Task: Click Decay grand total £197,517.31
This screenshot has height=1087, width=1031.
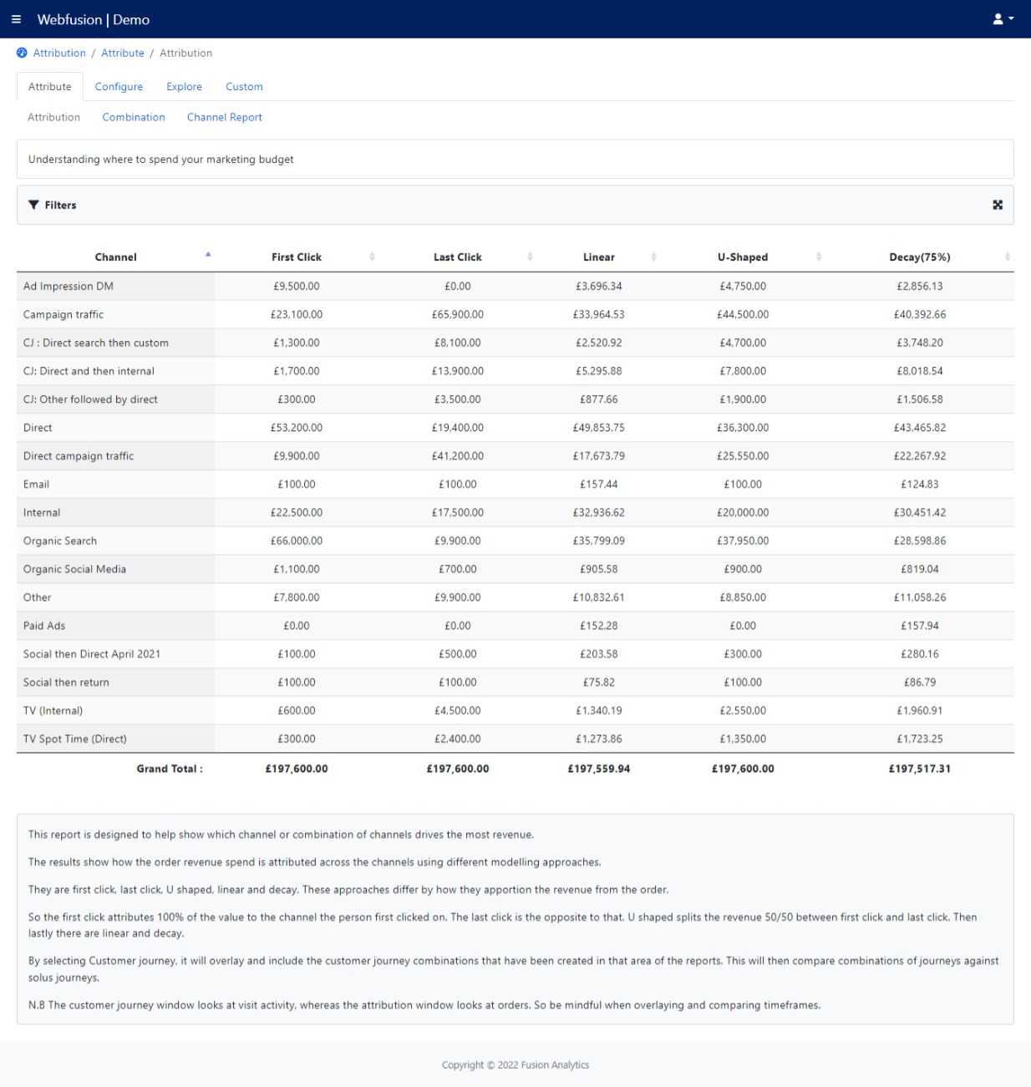Action: (920, 769)
